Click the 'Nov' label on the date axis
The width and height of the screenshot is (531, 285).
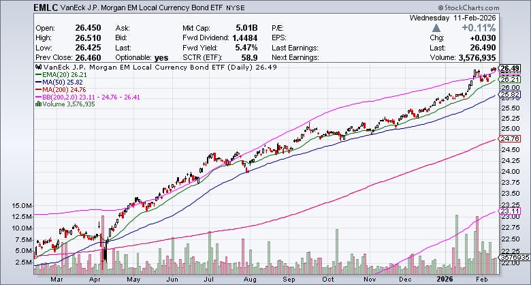tap(371, 280)
